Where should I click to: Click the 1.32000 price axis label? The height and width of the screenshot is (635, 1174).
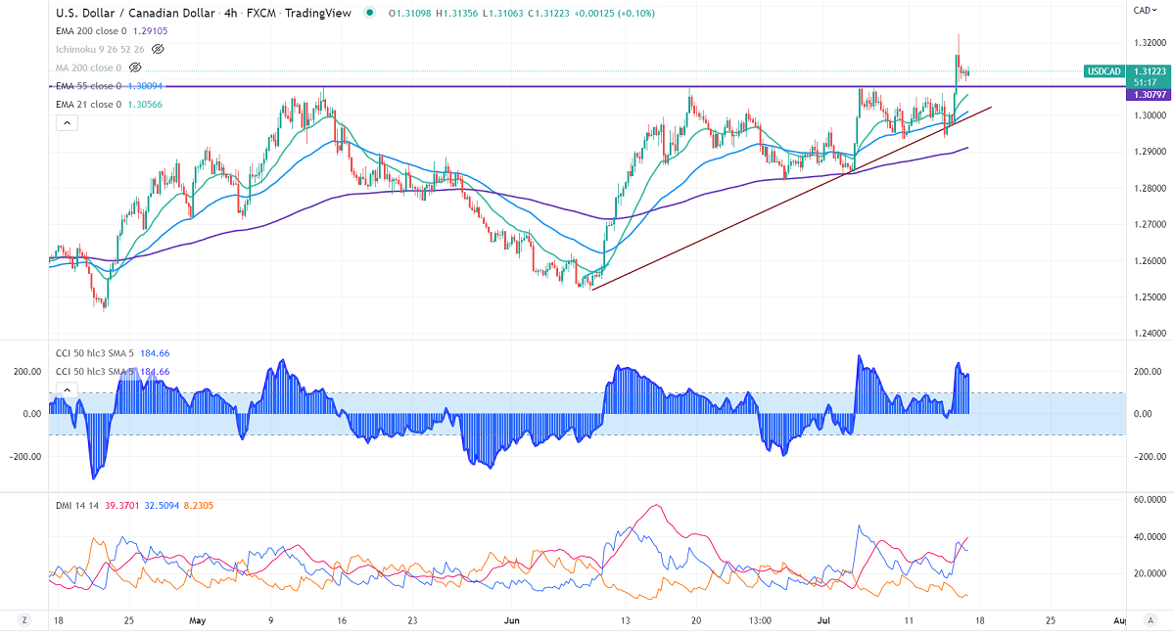(x=1150, y=43)
